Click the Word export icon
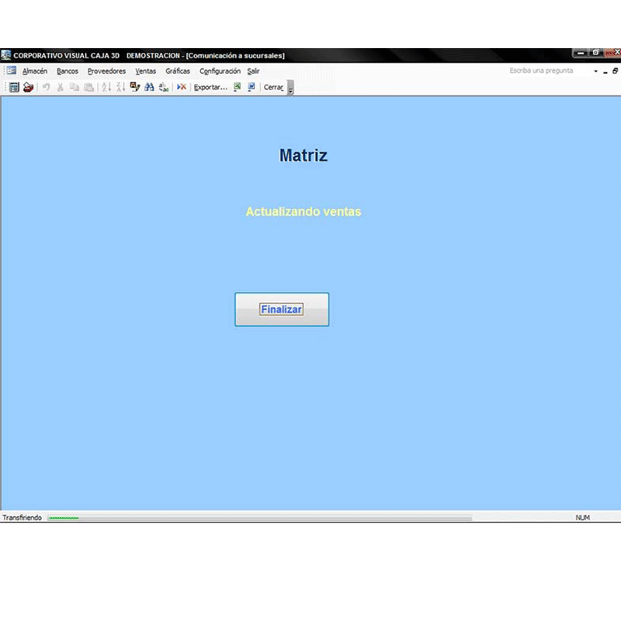This screenshot has width=621, height=621. [x=251, y=87]
